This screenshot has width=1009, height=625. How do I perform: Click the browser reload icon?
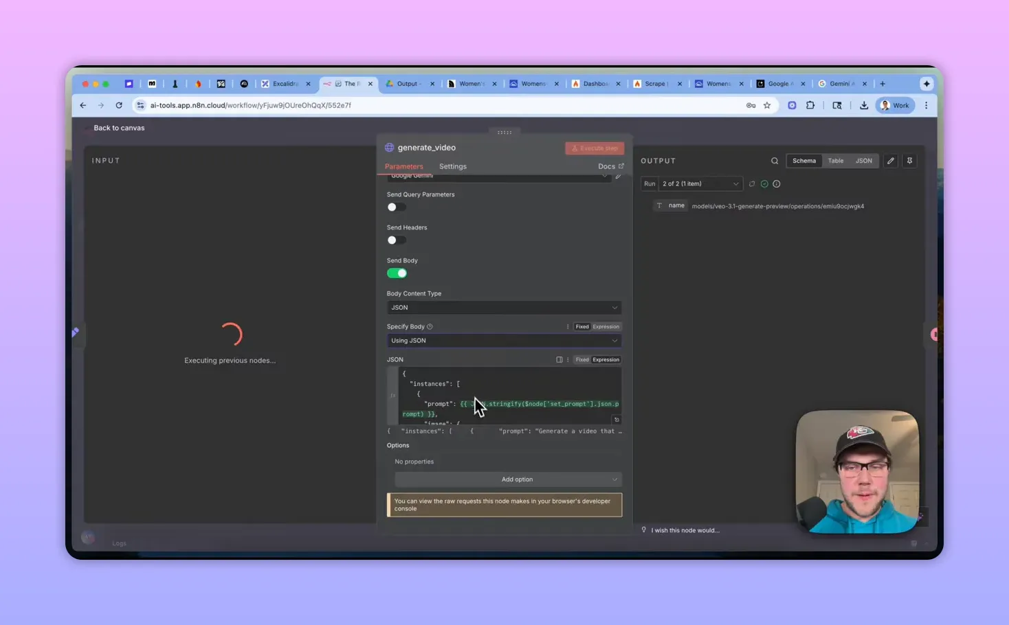pos(119,105)
